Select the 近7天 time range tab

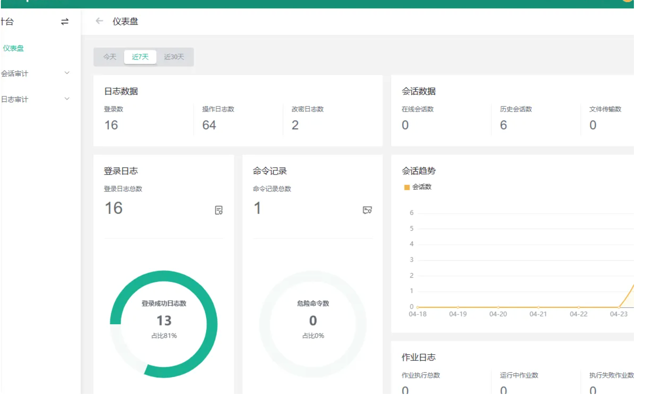(x=140, y=57)
